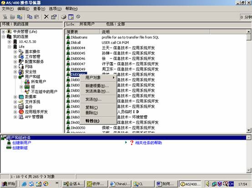Click the 相关任务的帮助 link
252x188 pixels.
[148, 143]
